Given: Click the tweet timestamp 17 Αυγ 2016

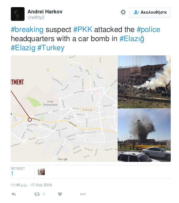Looking at the screenshot, I should [31, 185].
